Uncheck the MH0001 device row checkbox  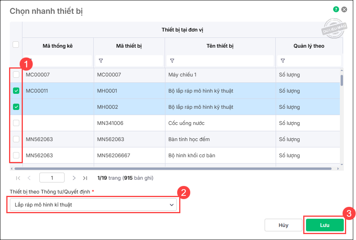(x=16, y=91)
